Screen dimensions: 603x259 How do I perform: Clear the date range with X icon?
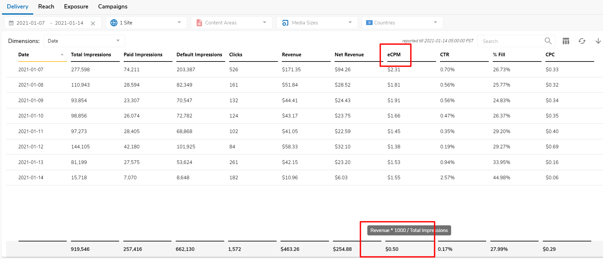93,23
